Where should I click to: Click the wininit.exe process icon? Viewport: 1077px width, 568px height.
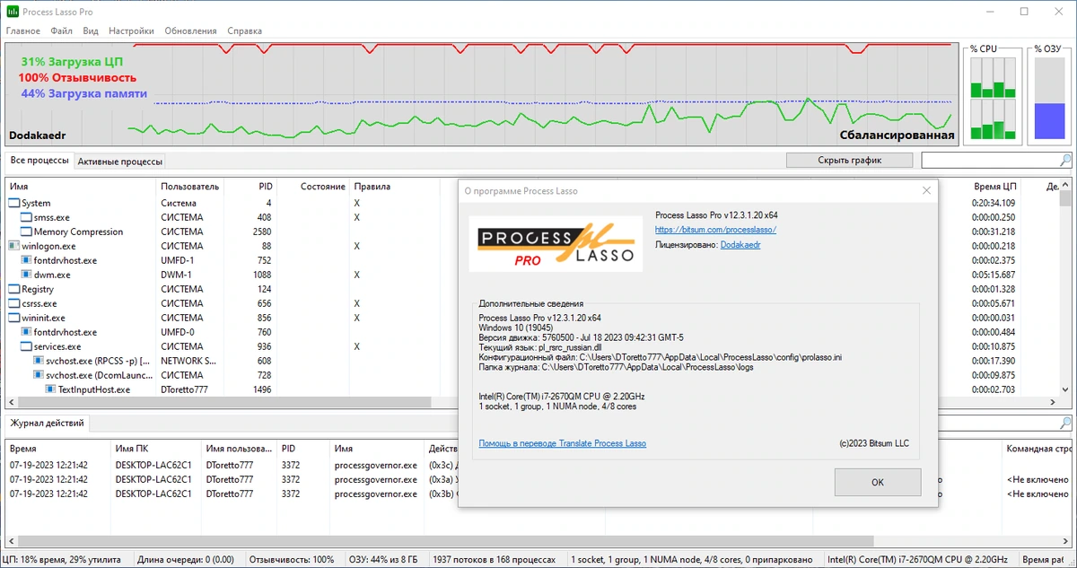13,319
